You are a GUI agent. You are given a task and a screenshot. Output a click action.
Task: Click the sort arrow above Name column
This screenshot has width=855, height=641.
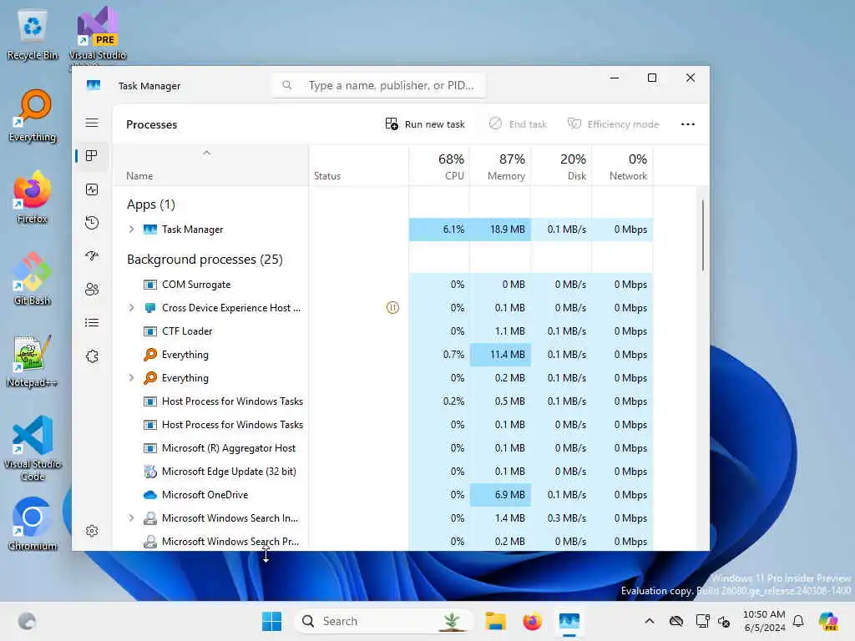(207, 154)
